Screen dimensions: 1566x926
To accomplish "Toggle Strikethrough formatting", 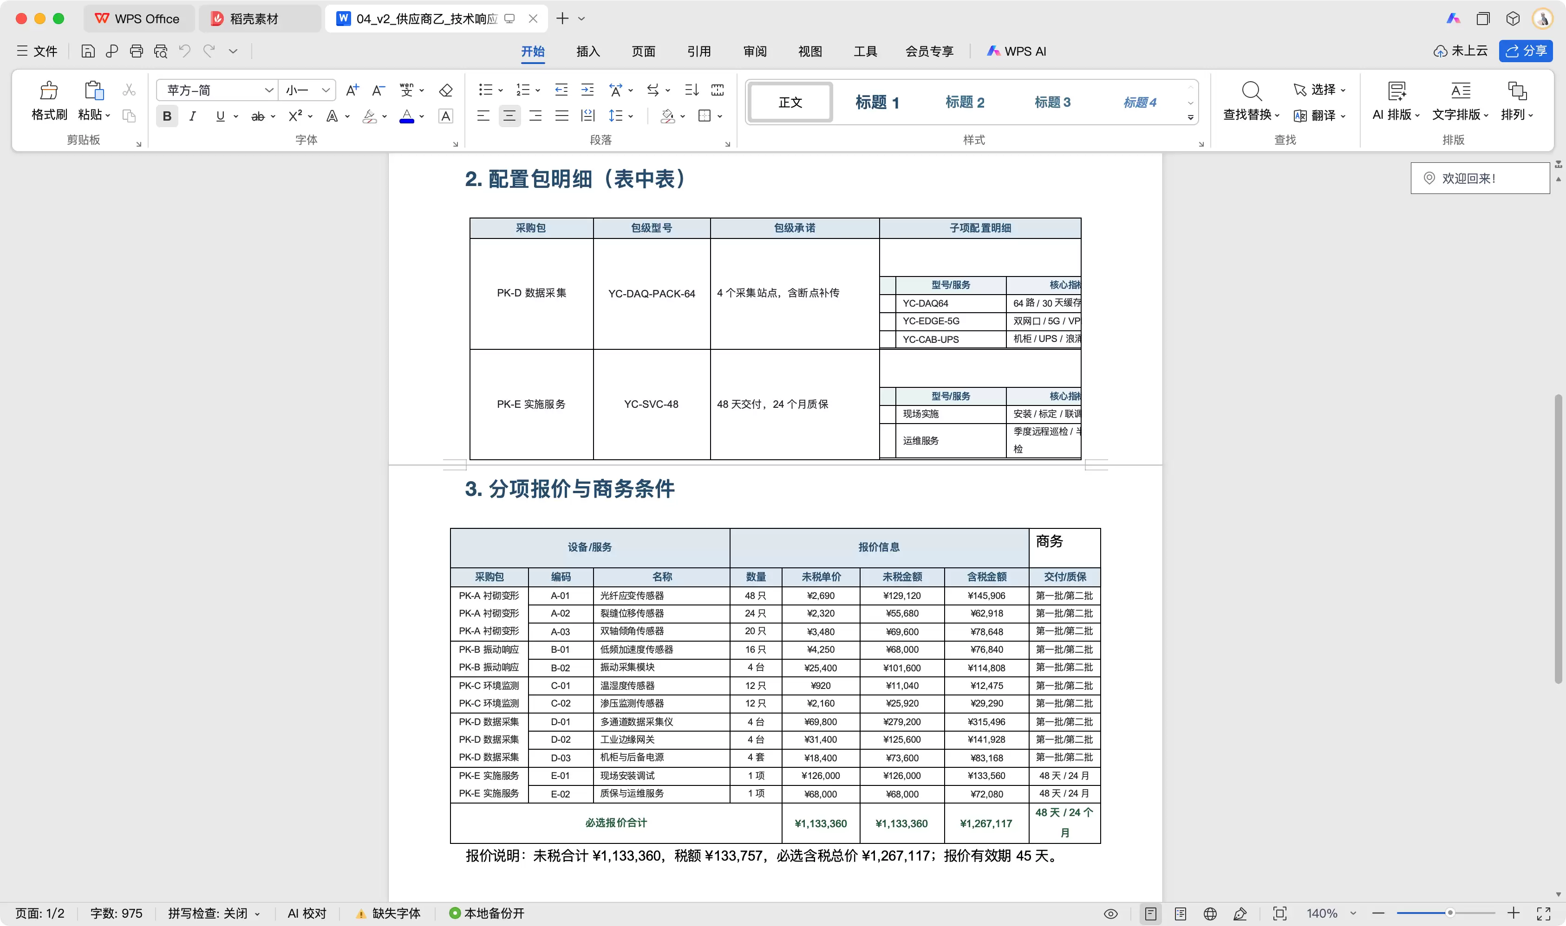I will click(x=257, y=116).
